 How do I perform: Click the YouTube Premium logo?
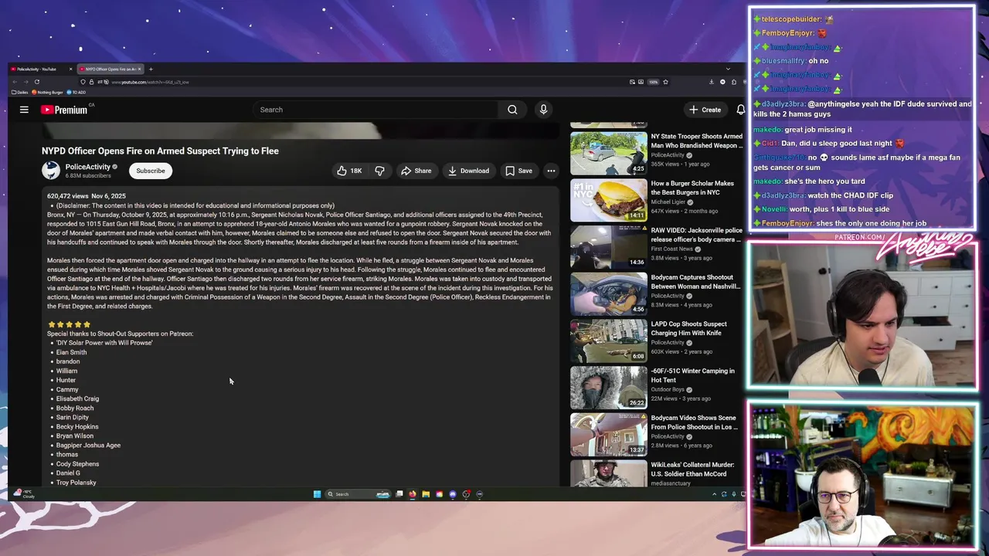[x=65, y=110]
